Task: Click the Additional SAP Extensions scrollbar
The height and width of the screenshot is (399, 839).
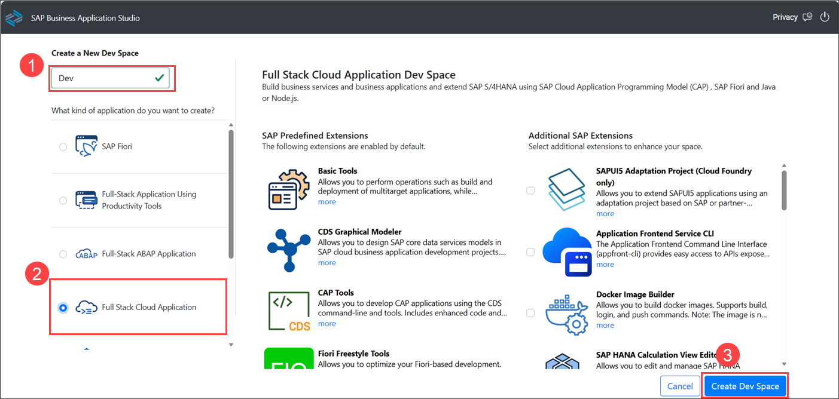Action: pyautogui.click(x=784, y=191)
